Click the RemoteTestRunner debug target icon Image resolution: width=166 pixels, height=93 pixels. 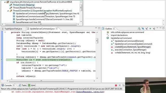pos(8,2)
